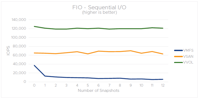
Task: Click the VSAN line peak at snapshot 9
Action: point(131,51)
